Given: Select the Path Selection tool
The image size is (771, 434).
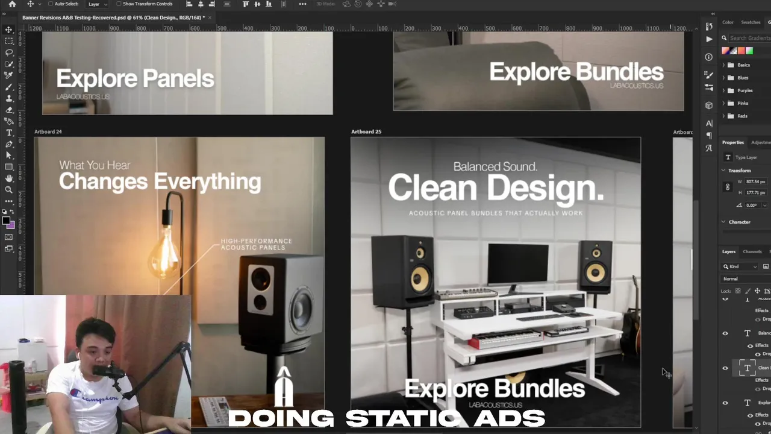Looking at the screenshot, I should click(9, 156).
